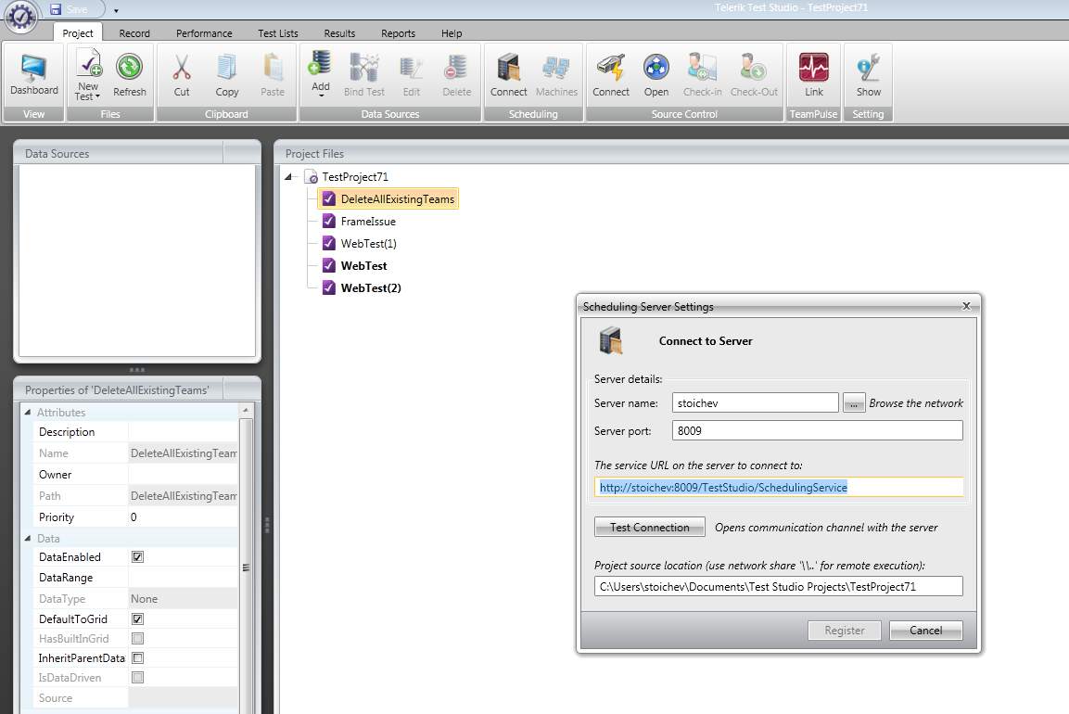Image resolution: width=1069 pixels, height=714 pixels.
Task: Open the Help tab
Action: click(x=452, y=32)
